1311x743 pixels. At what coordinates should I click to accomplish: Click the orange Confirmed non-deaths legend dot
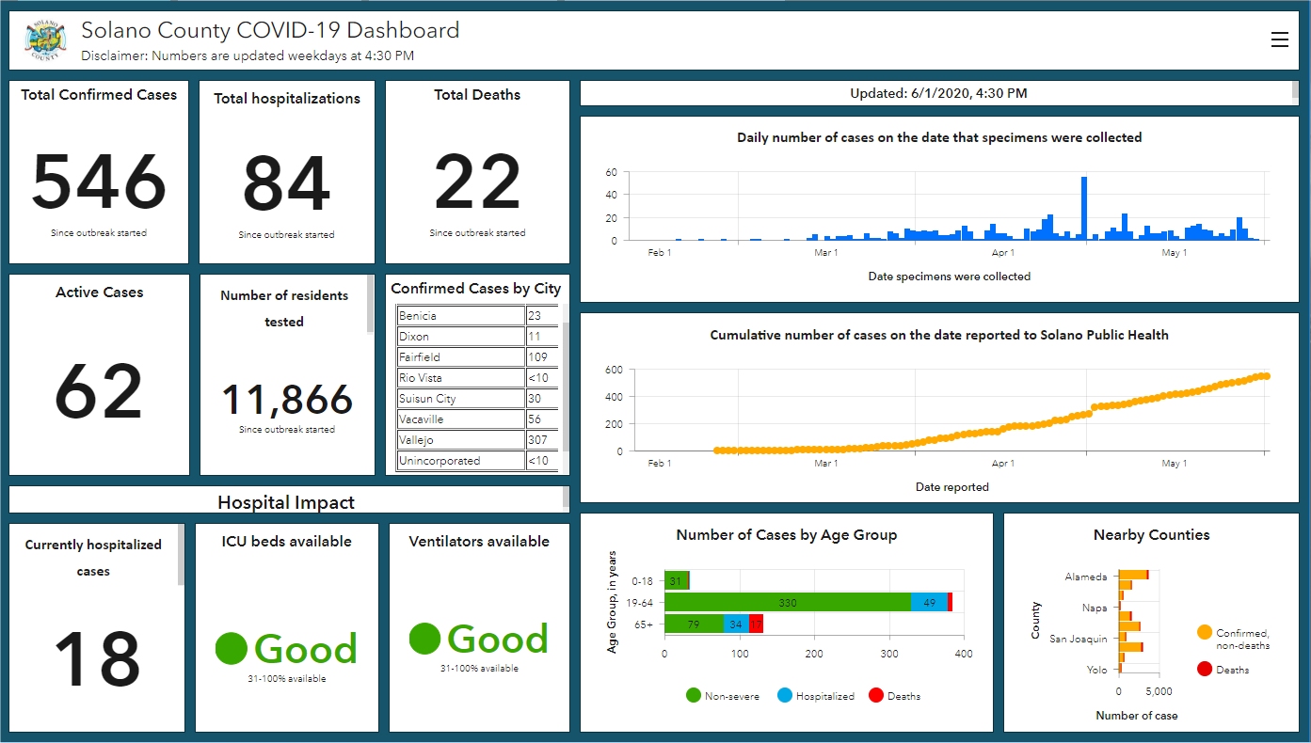[x=1205, y=633]
